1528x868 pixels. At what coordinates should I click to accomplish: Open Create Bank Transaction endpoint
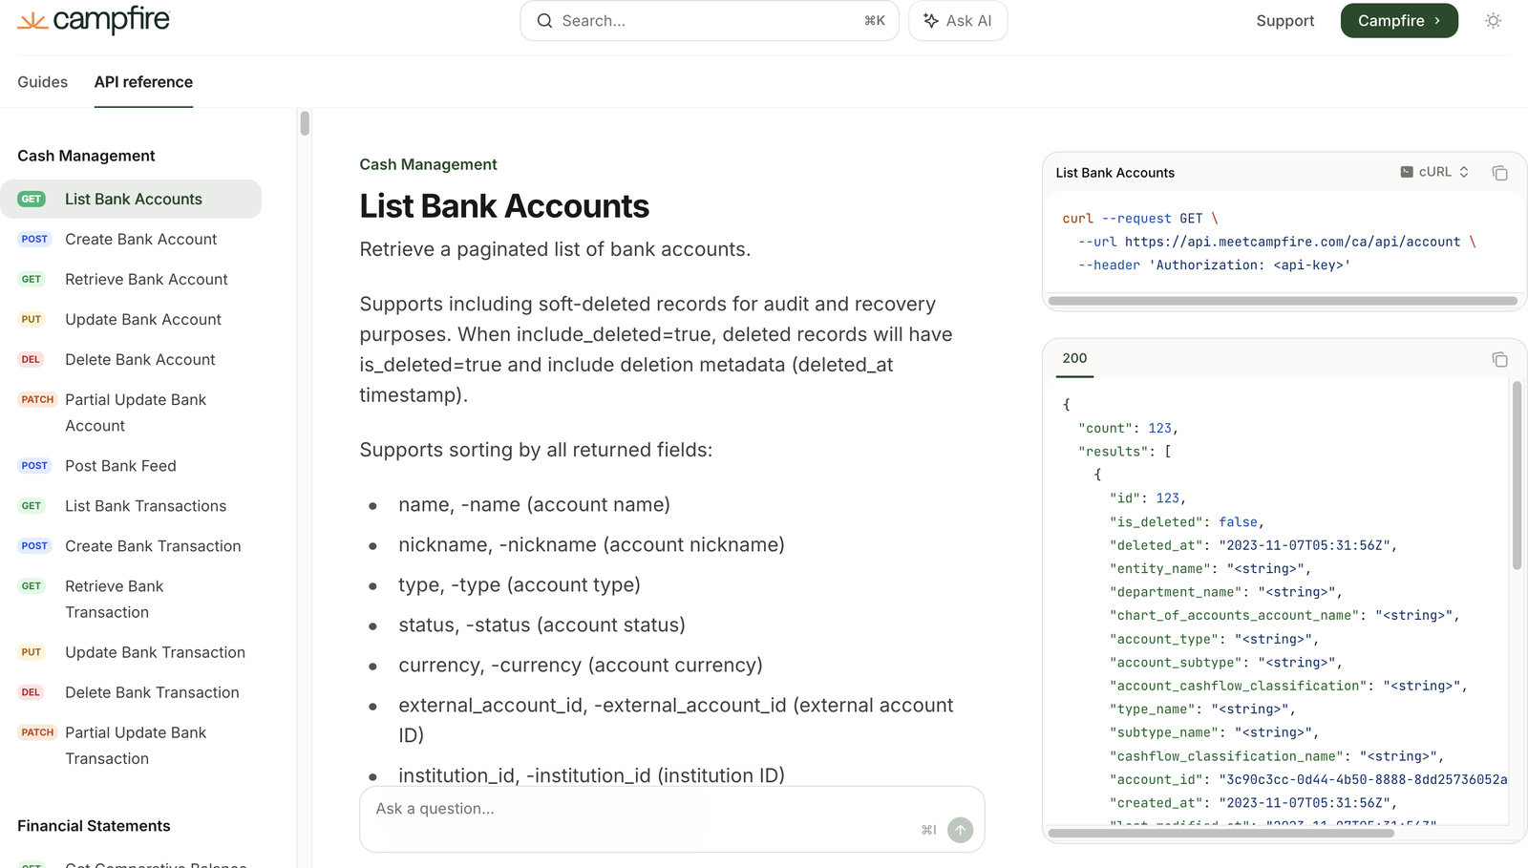click(x=131, y=546)
